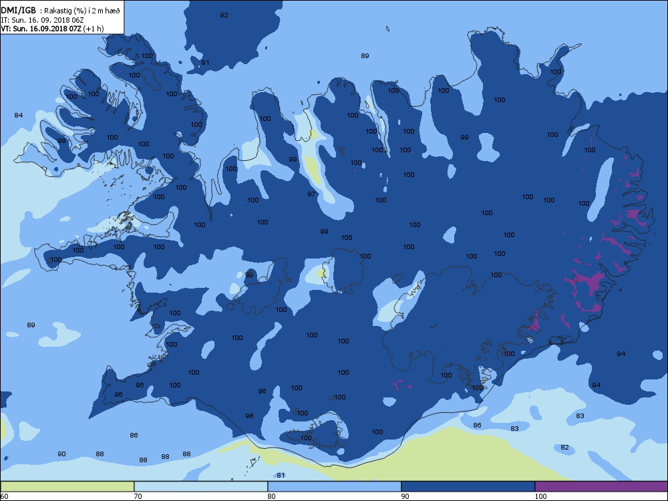
Task: Click the medium blue 80–90 legend color band
Action: click(335, 486)
